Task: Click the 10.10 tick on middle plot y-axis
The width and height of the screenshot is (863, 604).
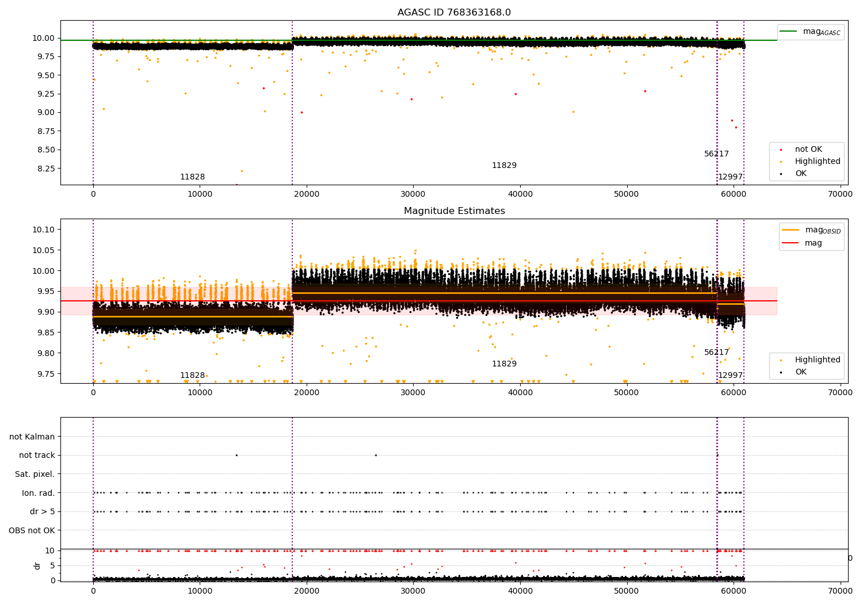Action: click(x=44, y=230)
